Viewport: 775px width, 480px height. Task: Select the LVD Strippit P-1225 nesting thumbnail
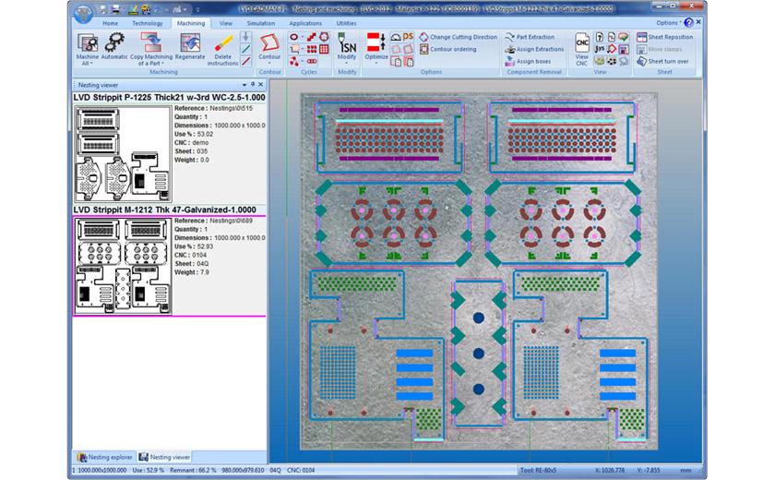coord(123,154)
